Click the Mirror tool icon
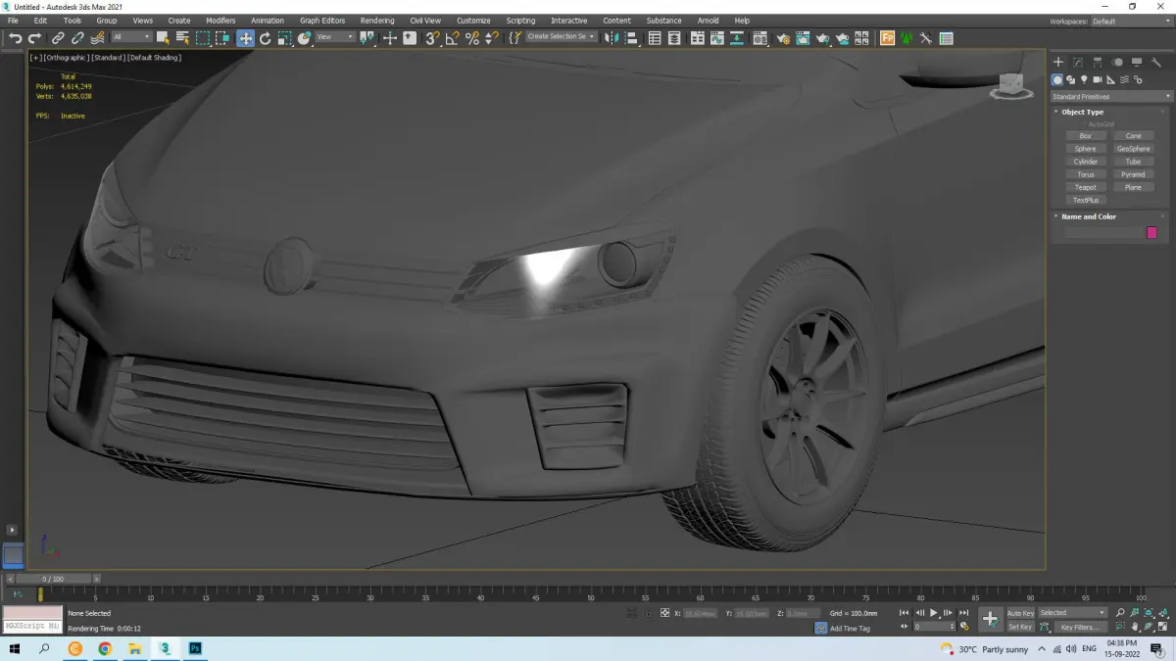1176x661 pixels. pyautogui.click(x=611, y=38)
